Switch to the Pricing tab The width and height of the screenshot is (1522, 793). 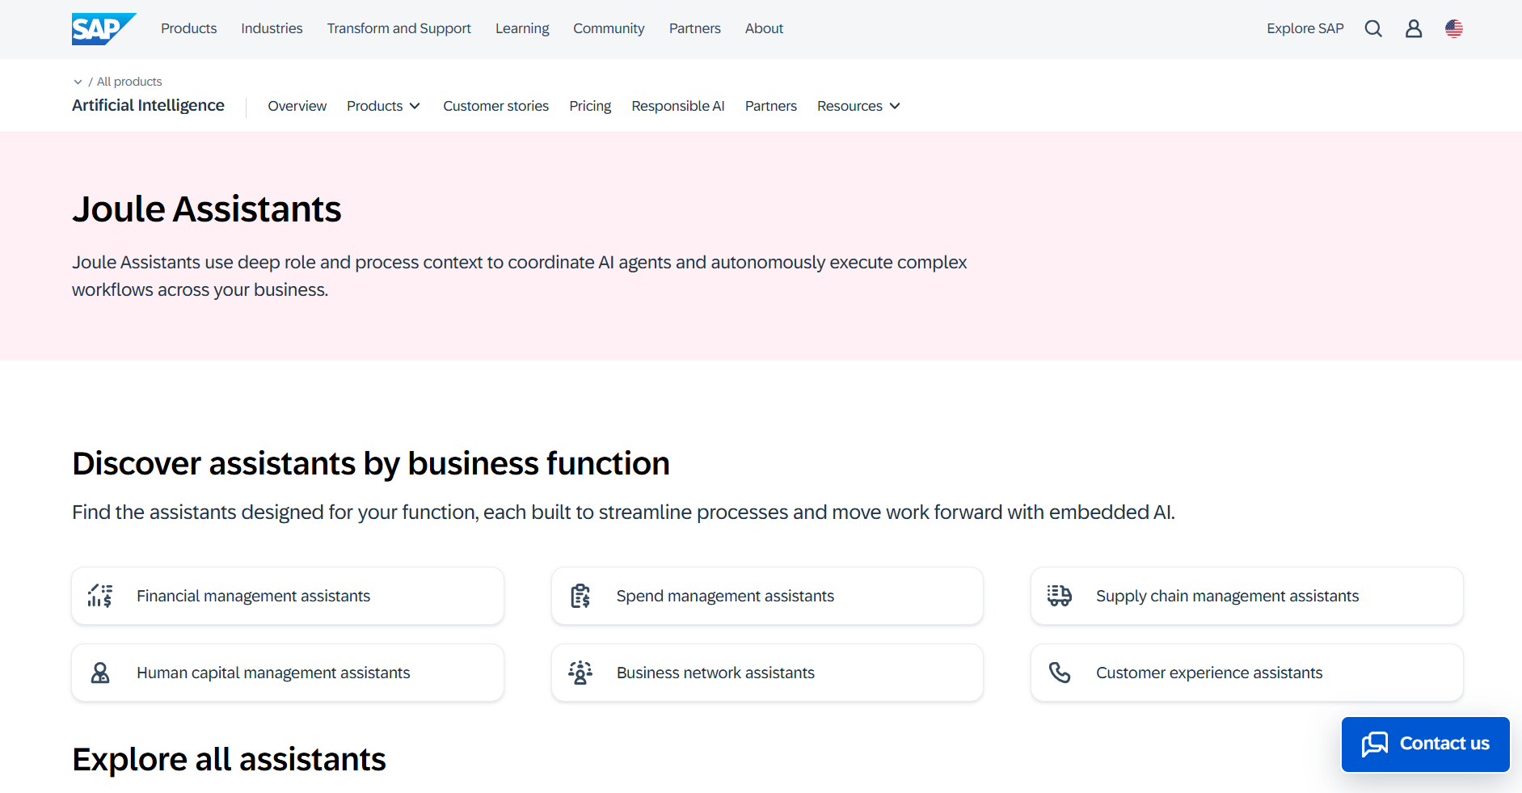tap(590, 106)
